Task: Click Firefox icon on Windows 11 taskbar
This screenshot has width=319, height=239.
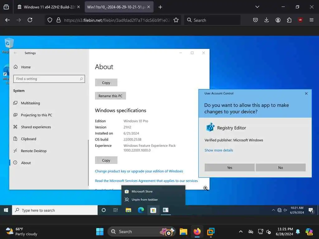Action: click(x=197, y=232)
